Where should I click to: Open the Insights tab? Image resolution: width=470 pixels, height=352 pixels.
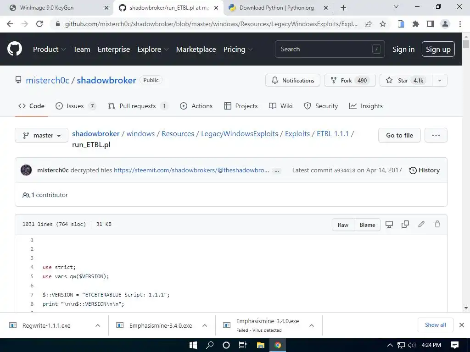[x=366, y=106]
